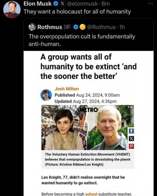Share article via Pinterest icon
The height and width of the screenshot is (196, 157).
point(131,146)
